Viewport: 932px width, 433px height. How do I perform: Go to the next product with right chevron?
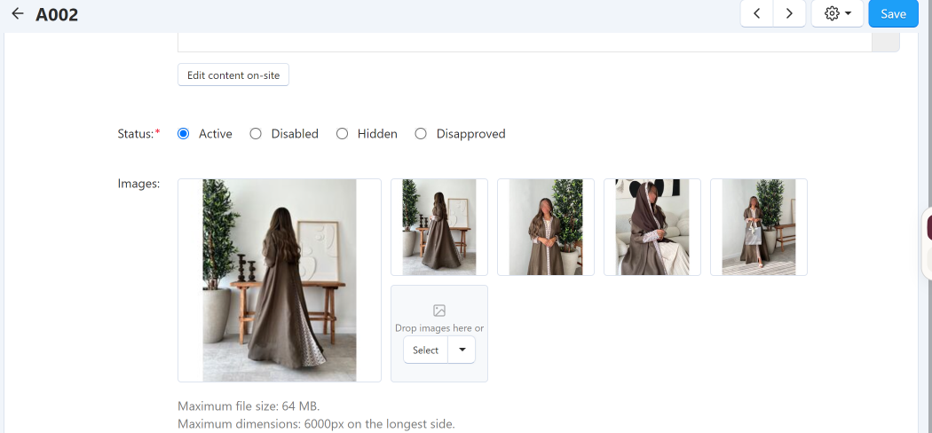click(789, 13)
